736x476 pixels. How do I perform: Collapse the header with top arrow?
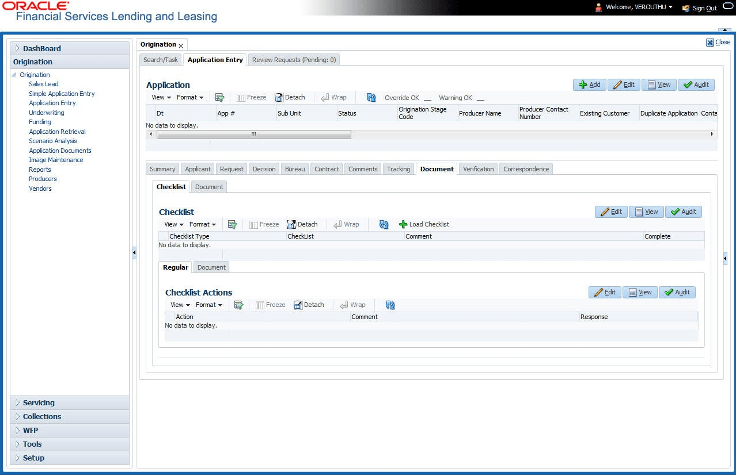point(724,30)
